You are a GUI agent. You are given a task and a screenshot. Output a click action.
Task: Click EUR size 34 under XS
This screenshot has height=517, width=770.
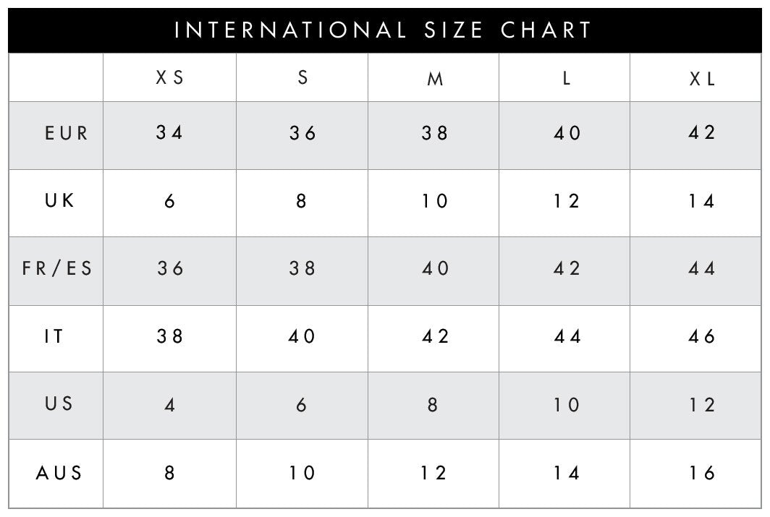[170, 133]
